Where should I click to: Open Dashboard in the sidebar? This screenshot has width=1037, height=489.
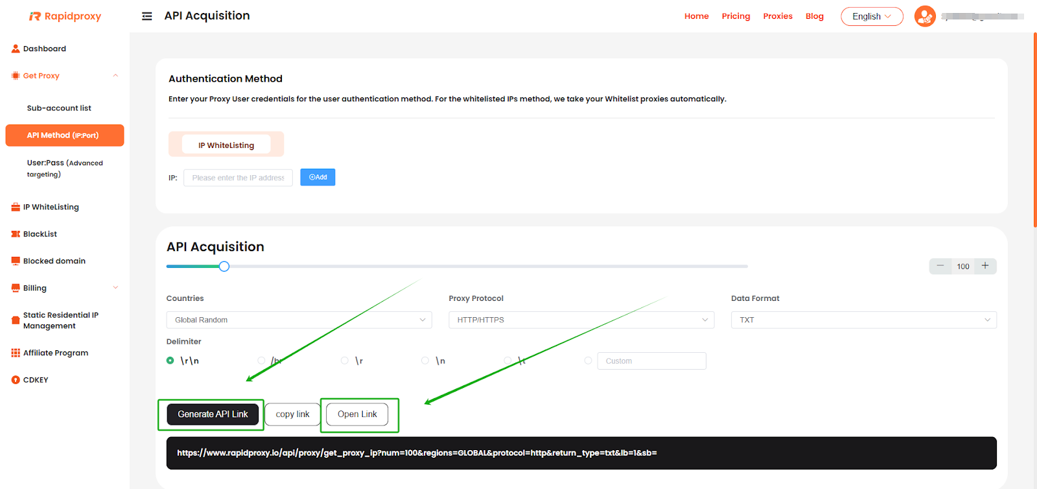click(45, 49)
